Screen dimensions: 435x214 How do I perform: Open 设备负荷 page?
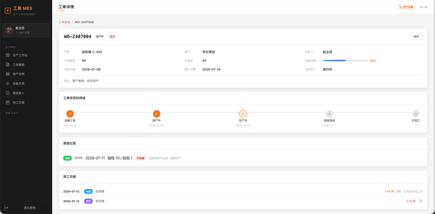click(x=26, y=83)
